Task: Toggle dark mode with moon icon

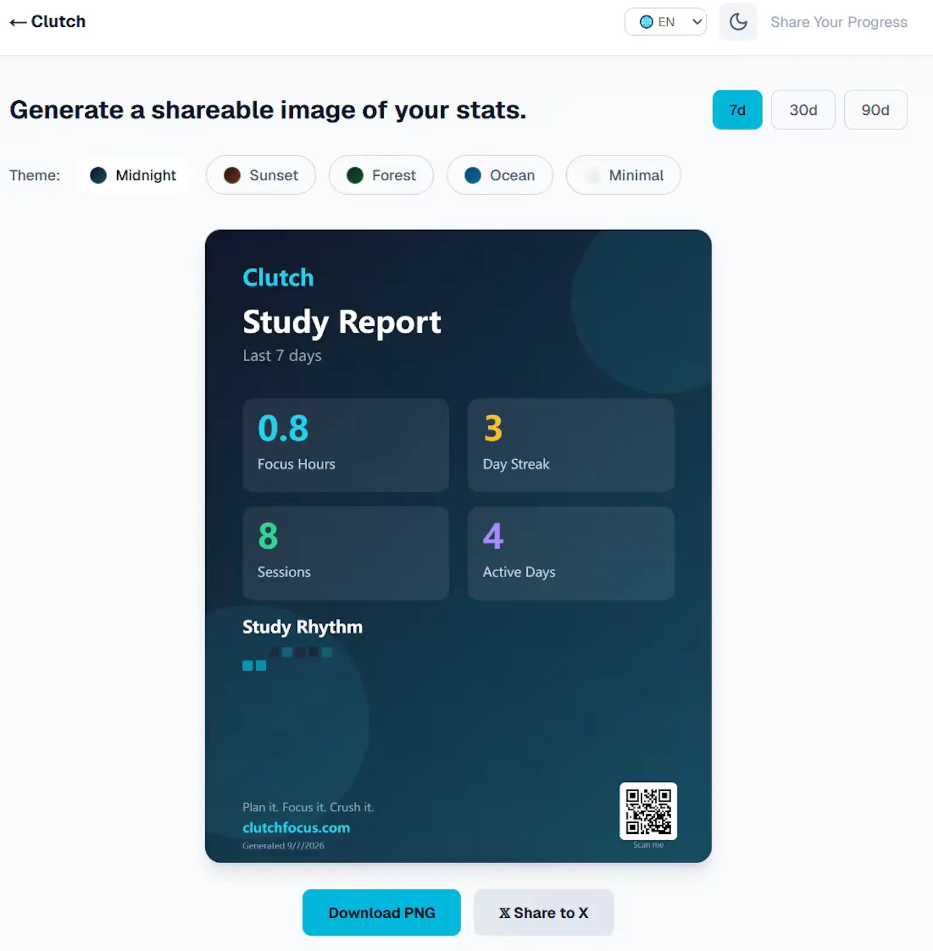Action: coord(738,22)
